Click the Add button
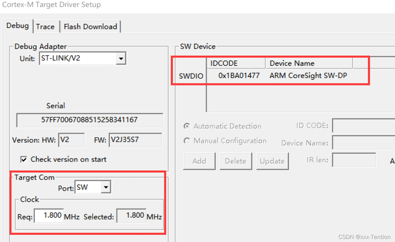 (199, 161)
